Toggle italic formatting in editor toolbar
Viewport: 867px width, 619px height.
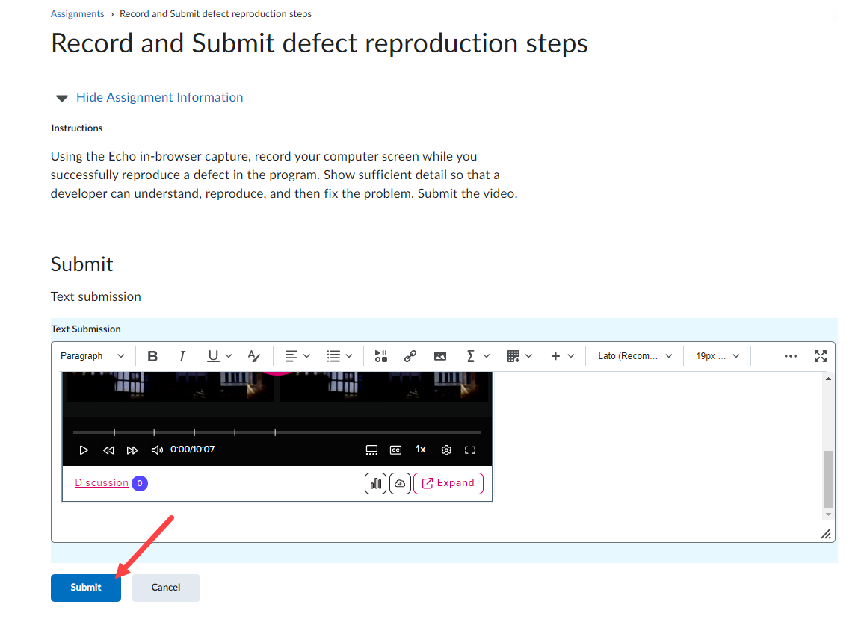[x=182, y=356]
